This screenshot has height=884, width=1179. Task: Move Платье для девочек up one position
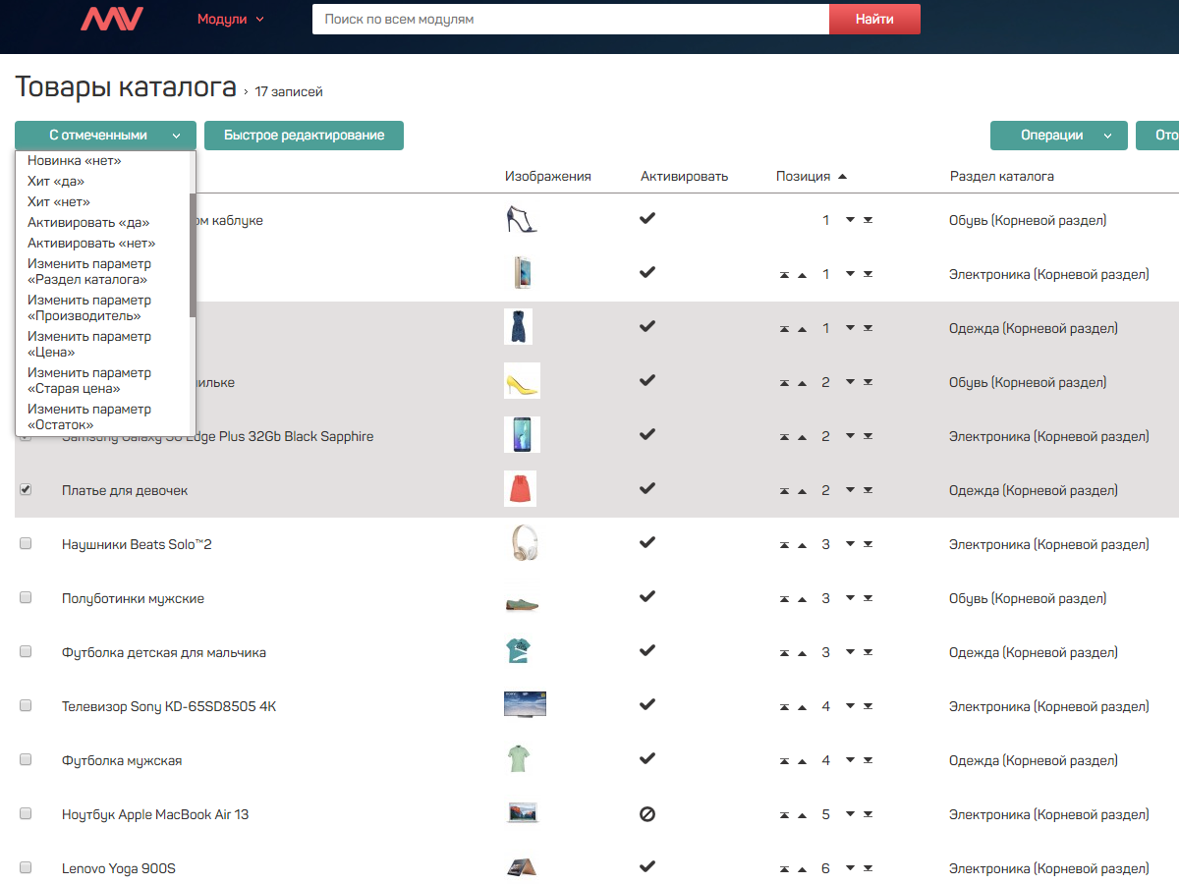click(x=802, y=491)
